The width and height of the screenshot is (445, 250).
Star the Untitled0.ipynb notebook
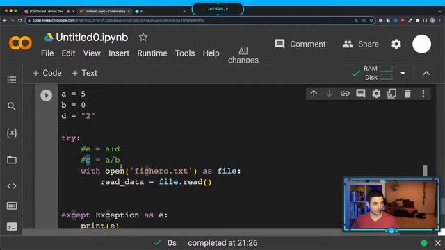coord(143,37)
